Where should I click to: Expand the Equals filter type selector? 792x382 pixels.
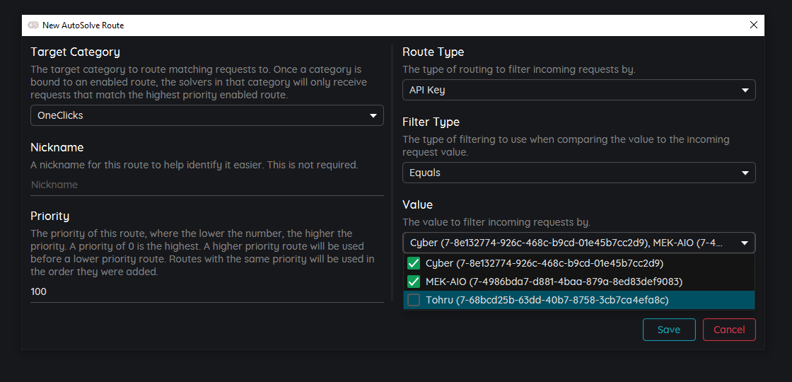pos(566,173)
